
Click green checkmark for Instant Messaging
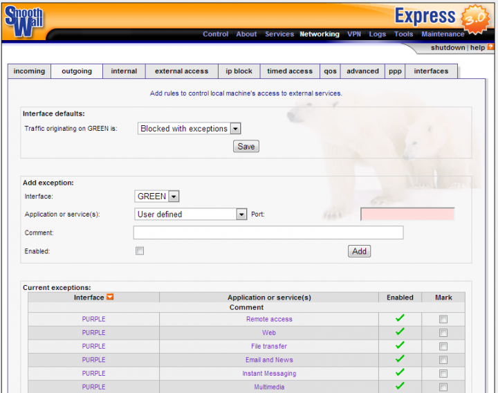[400, 372]
